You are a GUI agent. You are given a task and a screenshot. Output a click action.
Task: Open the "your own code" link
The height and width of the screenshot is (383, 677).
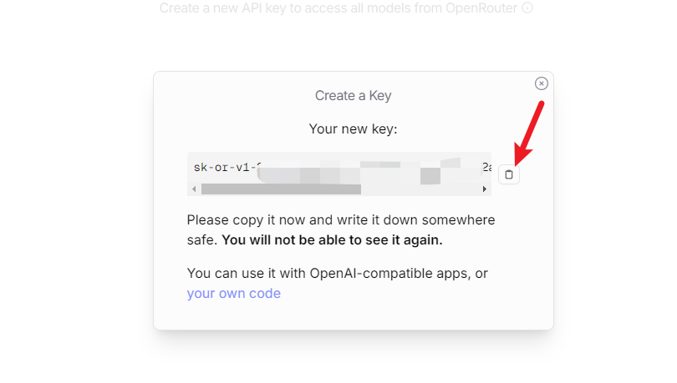coord(233,294)
